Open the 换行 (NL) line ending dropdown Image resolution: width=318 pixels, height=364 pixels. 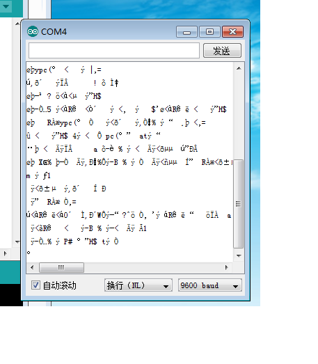click(138, 285)
